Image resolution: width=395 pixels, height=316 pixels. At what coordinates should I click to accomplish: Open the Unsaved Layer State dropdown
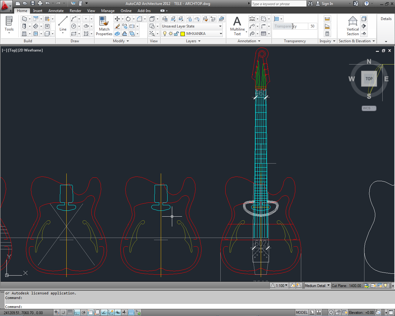(192, 26)
